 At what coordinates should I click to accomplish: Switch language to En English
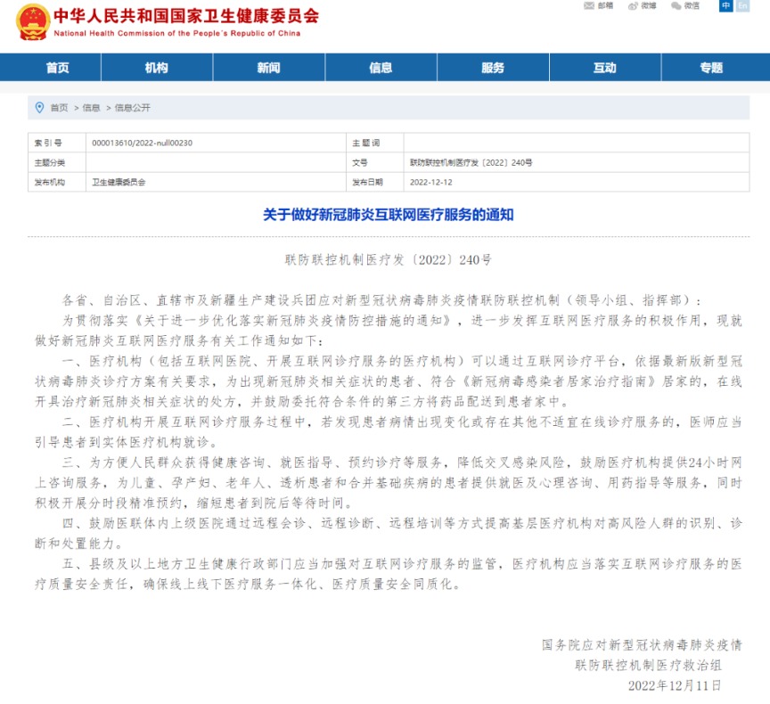pyautogui.click(x=742, y=6)
